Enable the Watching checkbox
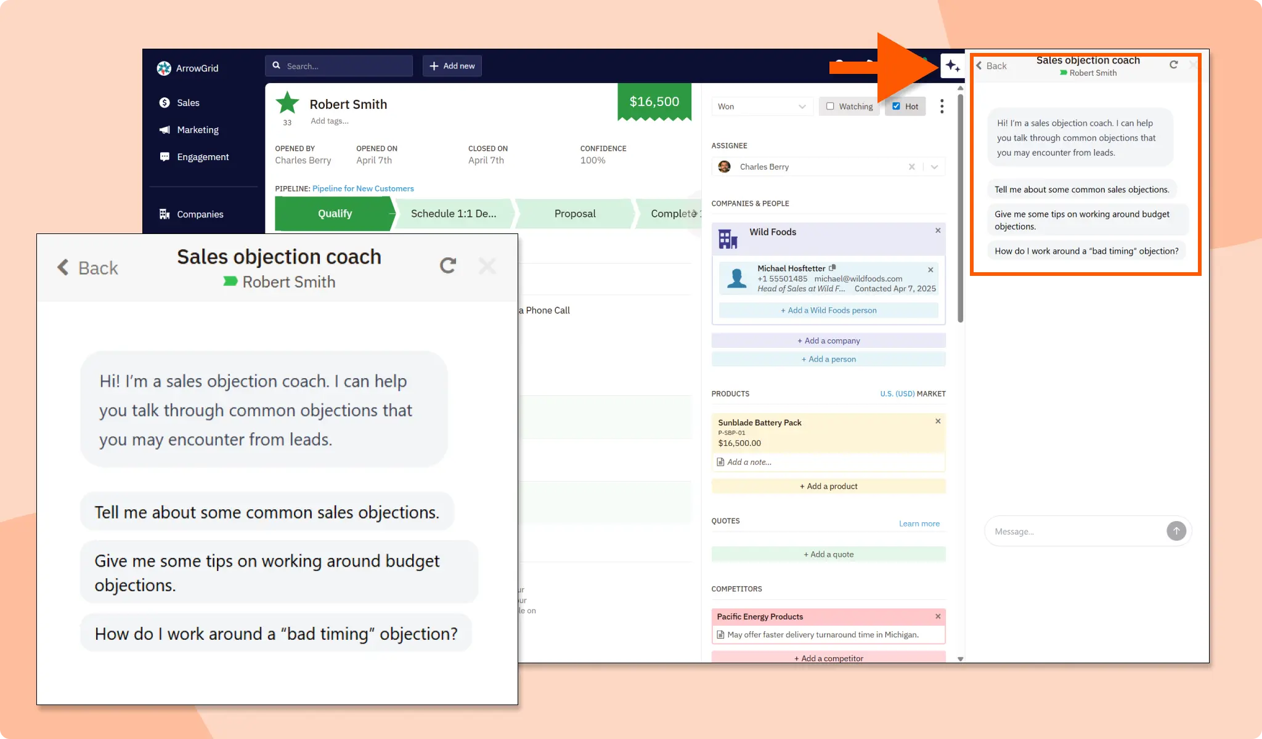 830,106
